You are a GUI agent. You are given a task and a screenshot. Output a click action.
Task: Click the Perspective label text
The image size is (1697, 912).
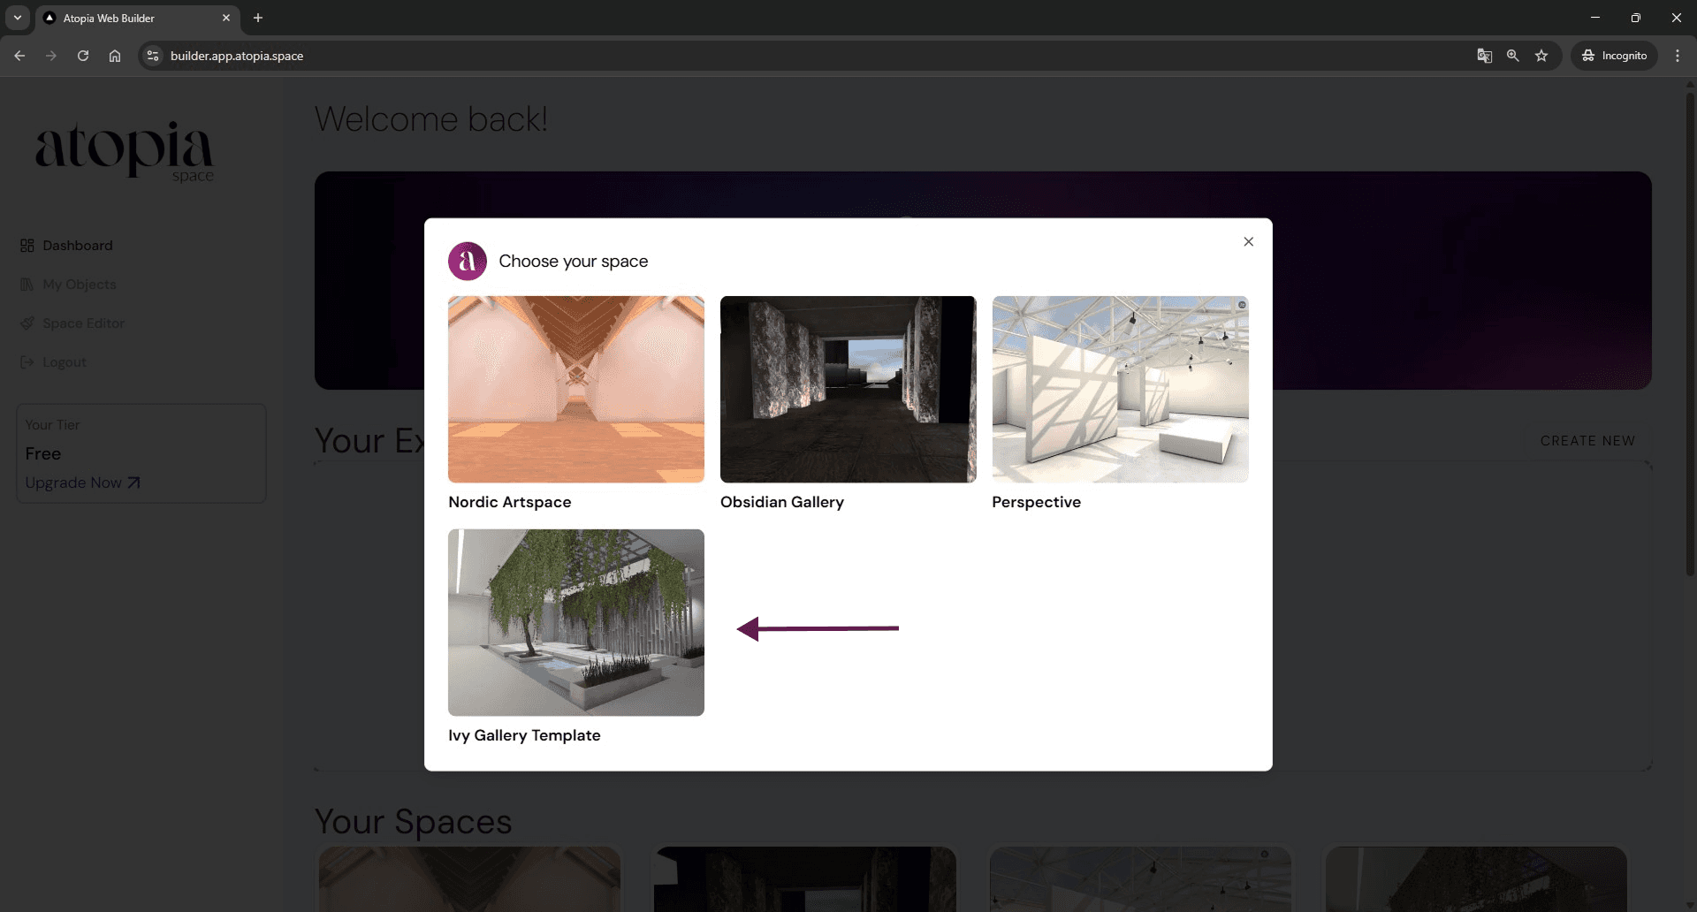[x=1036, y=502]
